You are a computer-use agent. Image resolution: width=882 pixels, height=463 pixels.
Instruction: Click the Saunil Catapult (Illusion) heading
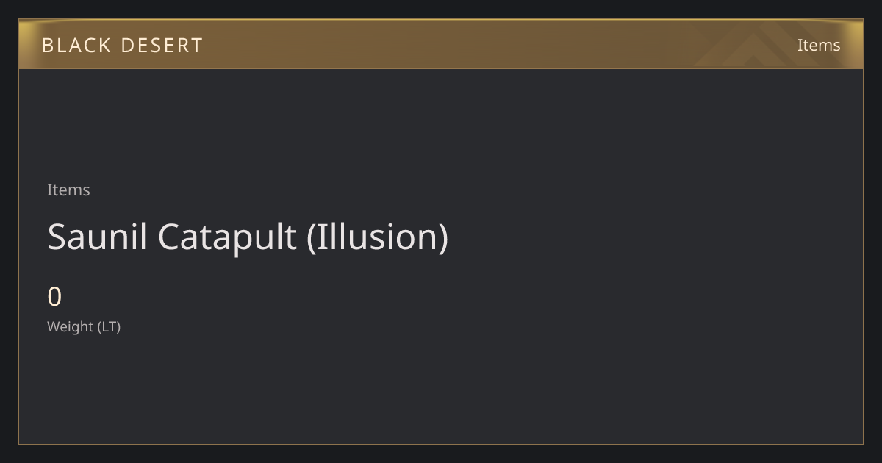pos(248,237)
